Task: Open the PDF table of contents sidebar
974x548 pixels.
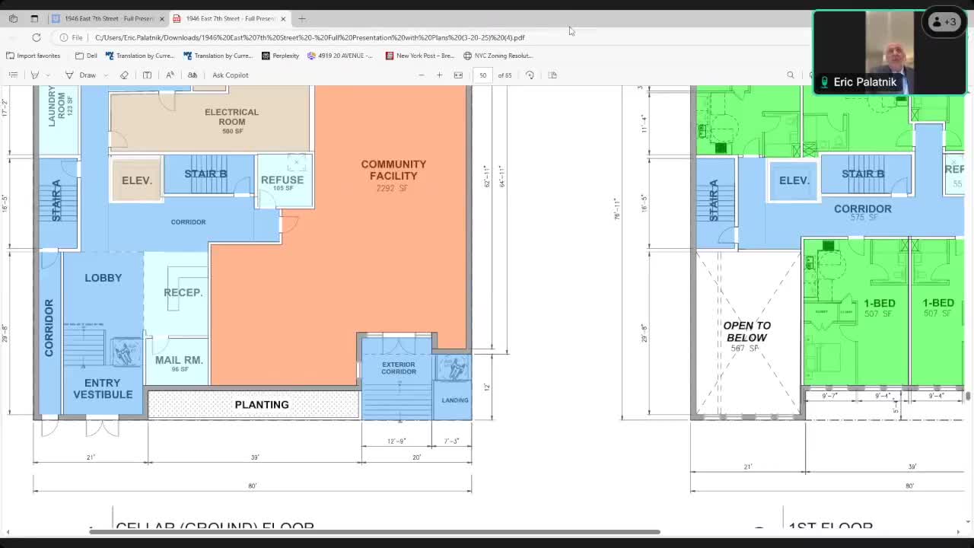Action: point(13,75)
